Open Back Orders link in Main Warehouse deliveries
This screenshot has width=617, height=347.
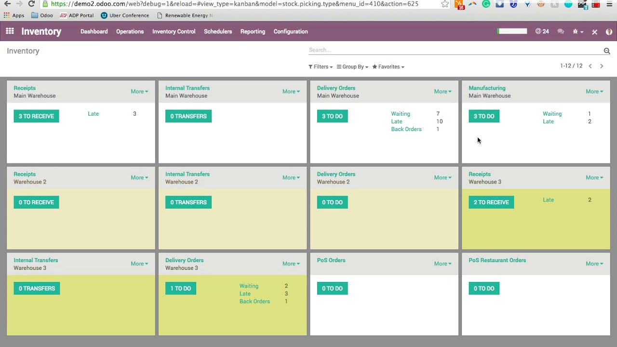coord(406,129)
